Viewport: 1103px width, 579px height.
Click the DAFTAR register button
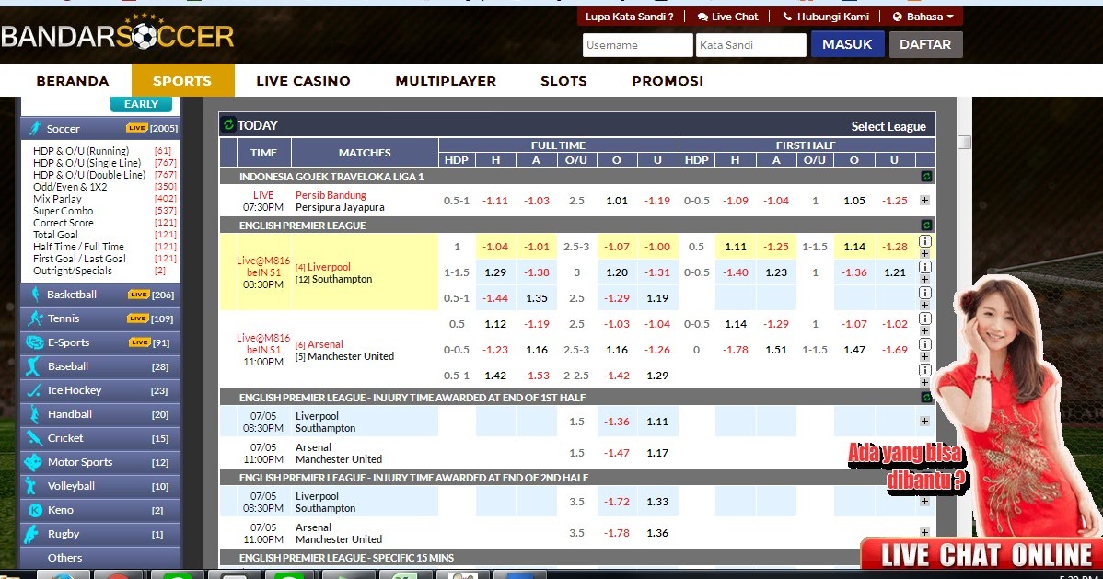(925, 44)
